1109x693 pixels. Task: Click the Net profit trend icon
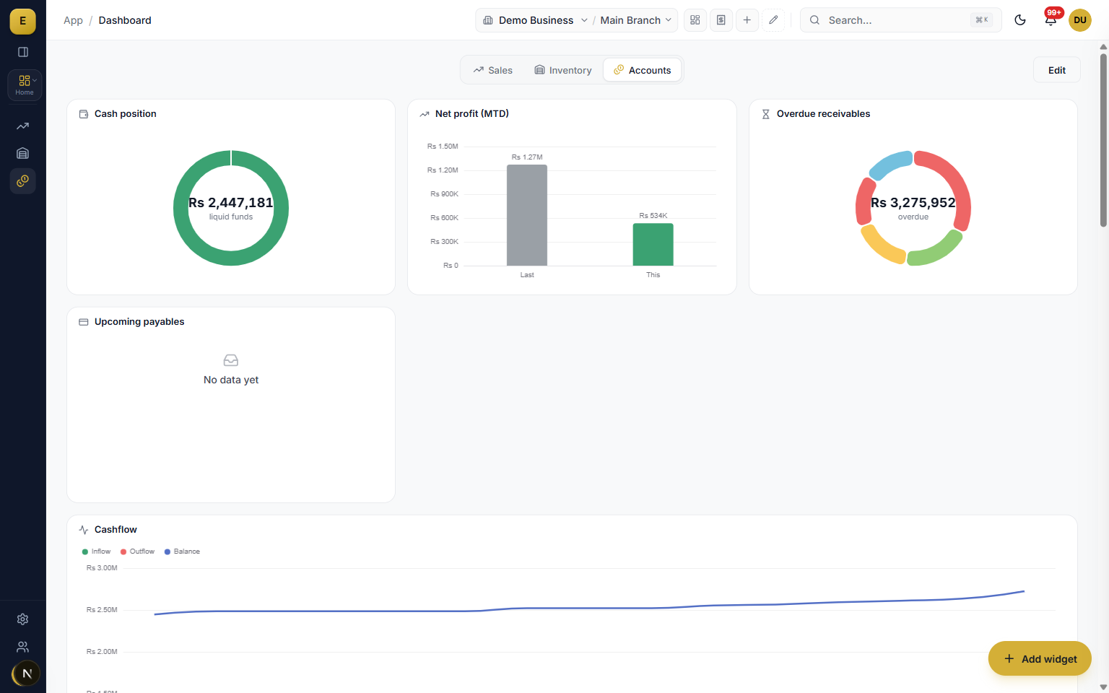425,114
